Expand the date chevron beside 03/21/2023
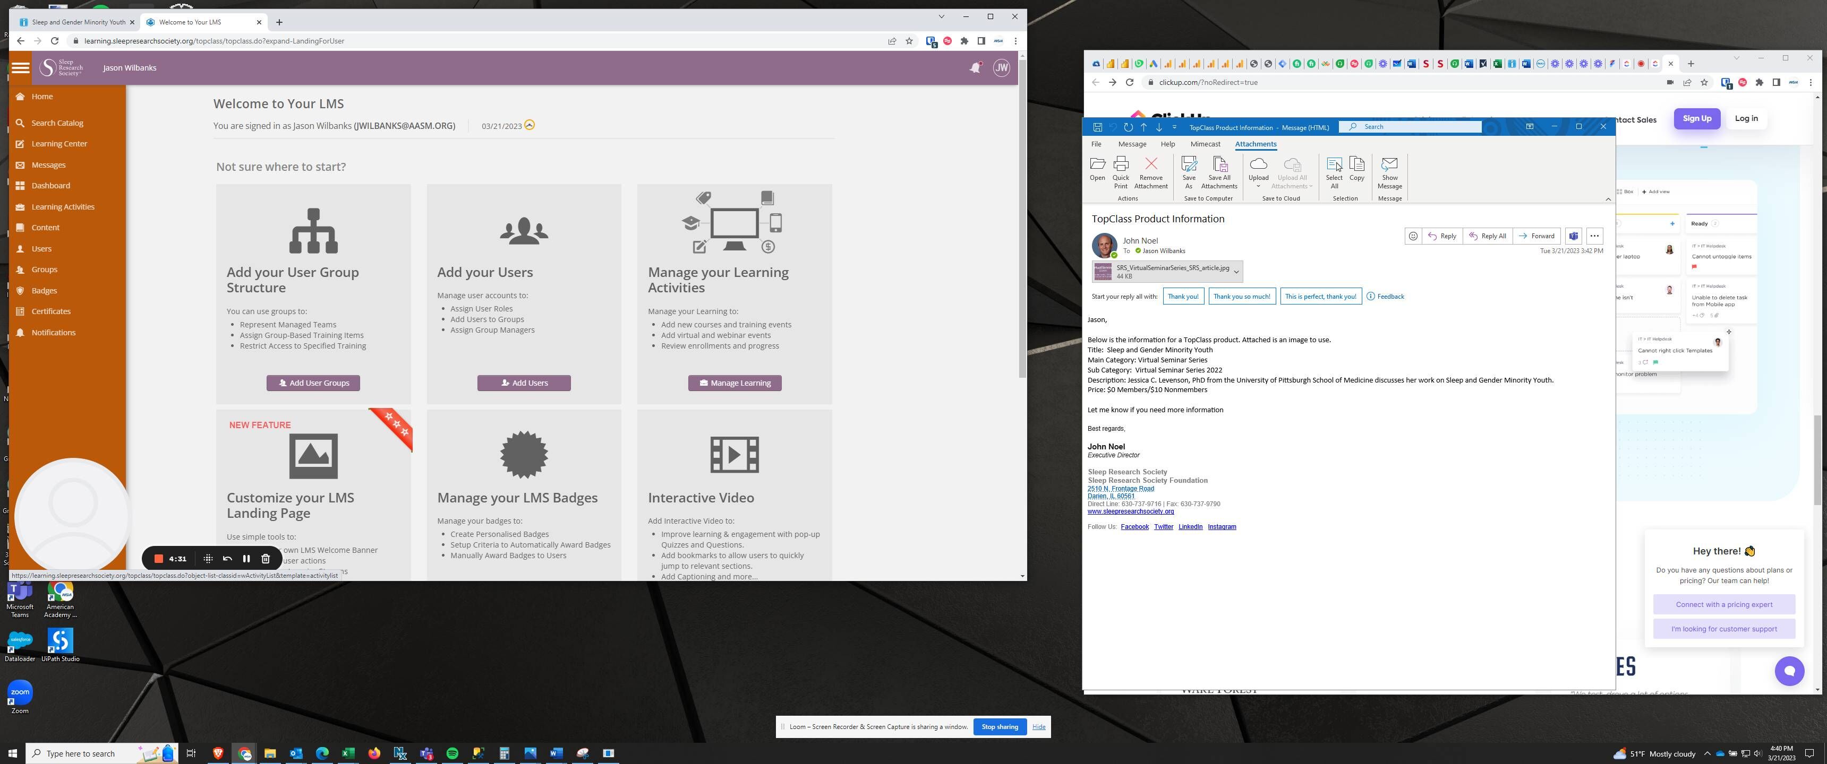Viewport: 1827px width, 764px height. click(x=529, y=125)
